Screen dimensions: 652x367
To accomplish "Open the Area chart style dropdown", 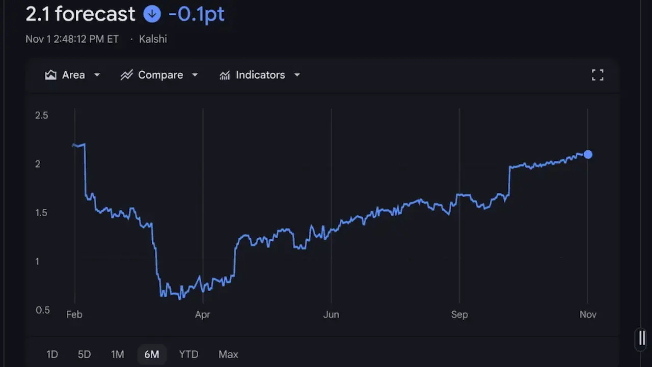I will (96, 75).
